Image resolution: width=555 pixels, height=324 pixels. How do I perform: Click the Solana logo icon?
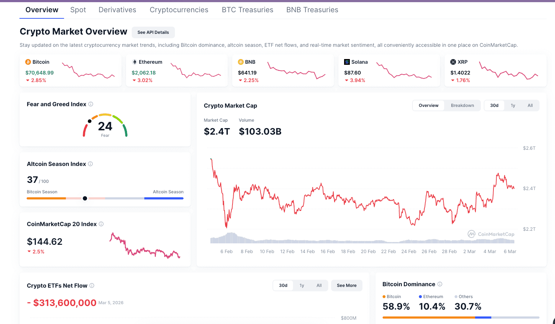pyautogui.click(x=347, y=62)
